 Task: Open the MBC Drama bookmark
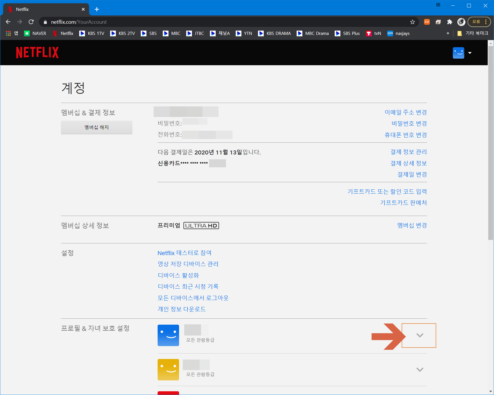point(313,33)
